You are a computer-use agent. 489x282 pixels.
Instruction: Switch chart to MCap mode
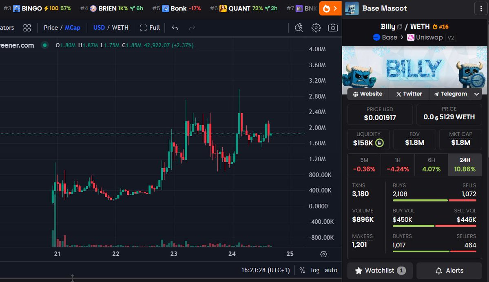(73, 28)
